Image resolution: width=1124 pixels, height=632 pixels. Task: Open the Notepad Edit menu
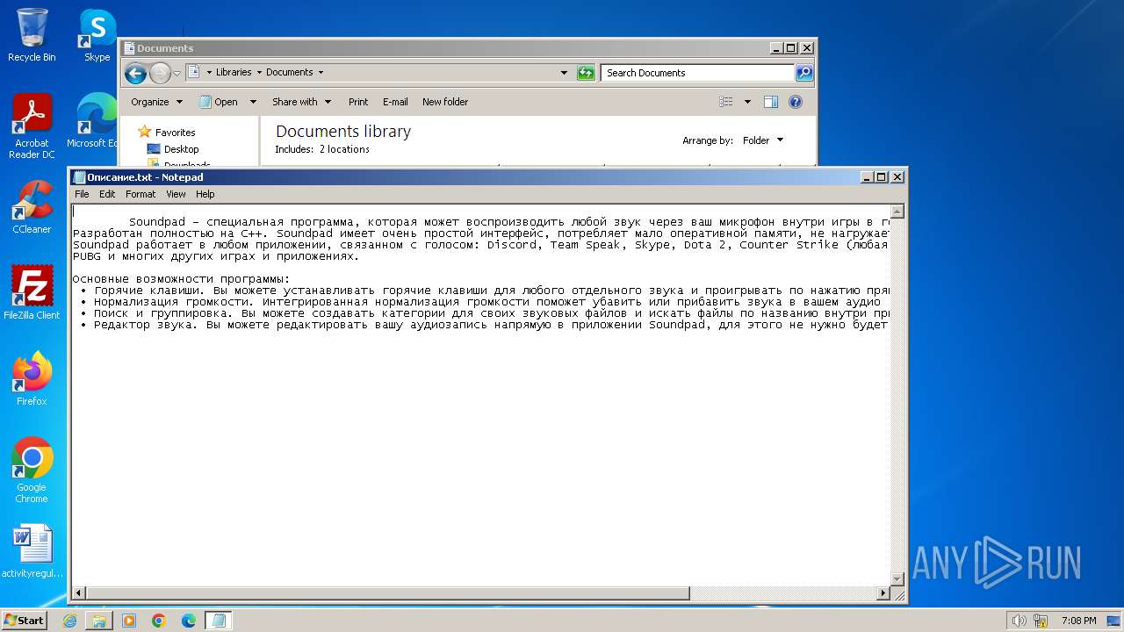pos(107,194)
